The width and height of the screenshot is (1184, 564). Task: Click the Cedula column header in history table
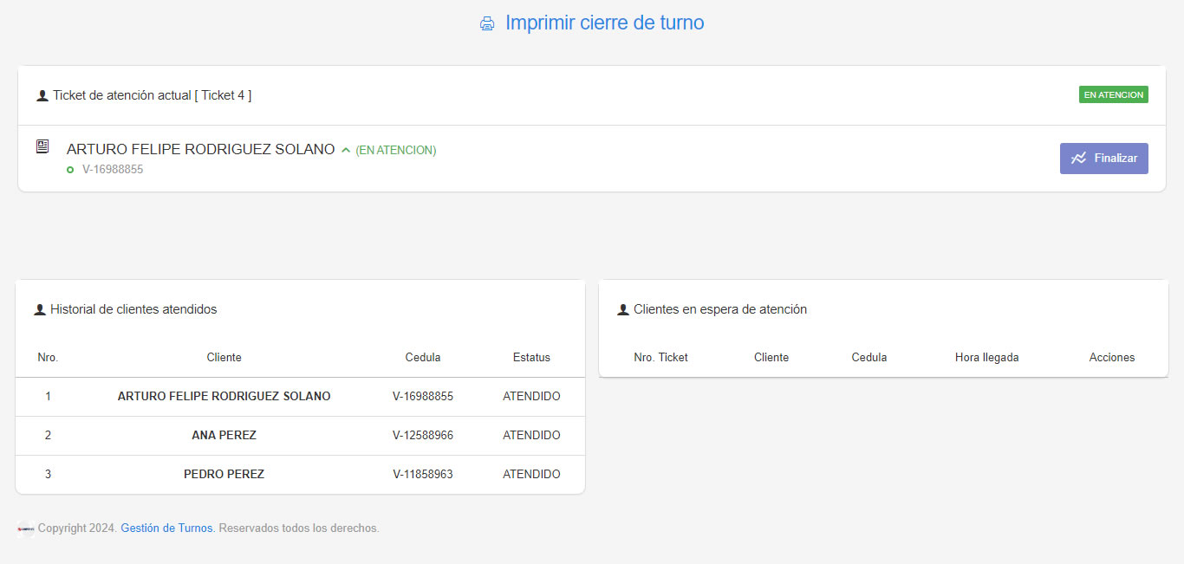(423, 357)
